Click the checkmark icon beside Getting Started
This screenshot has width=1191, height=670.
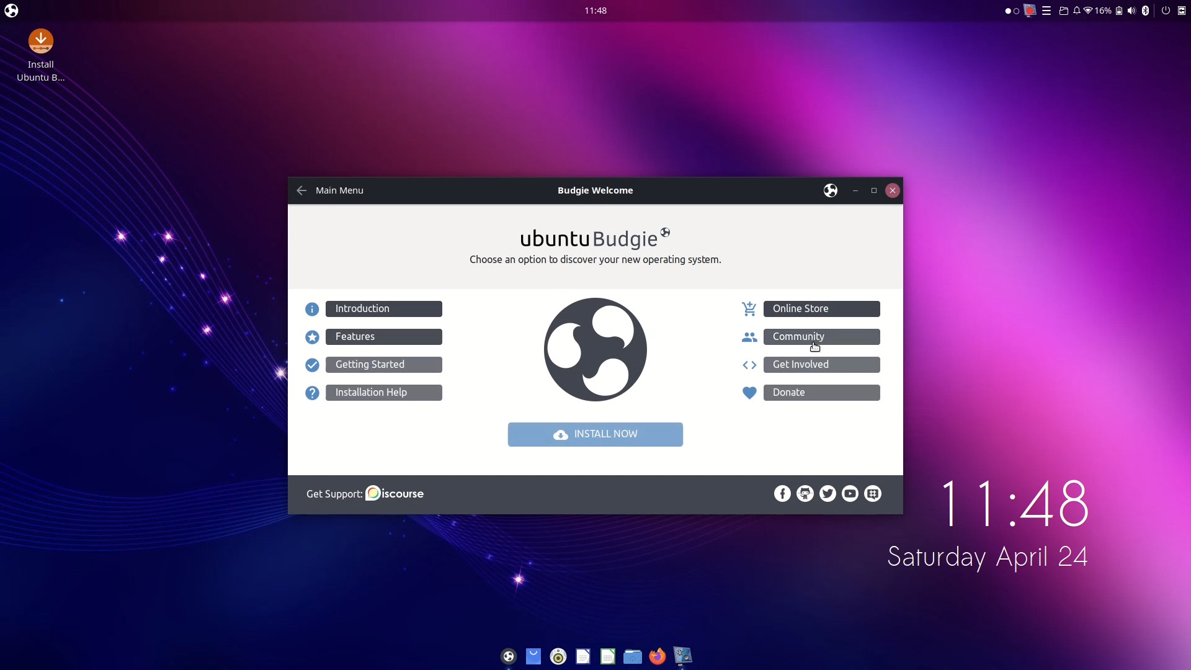312,365
